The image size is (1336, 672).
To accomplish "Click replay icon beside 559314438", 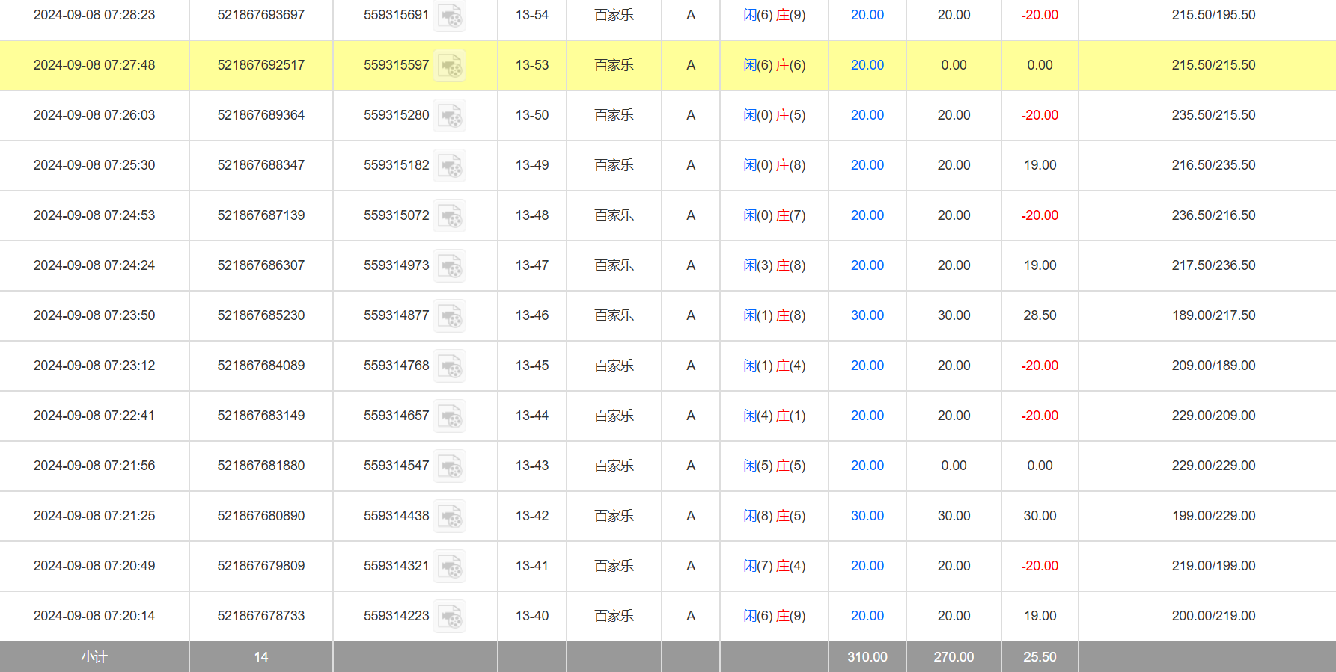I will 450,517.
